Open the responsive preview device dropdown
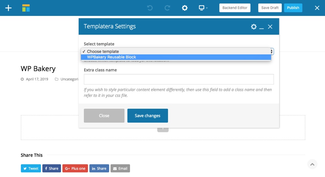325x177 pixels. click(203, 8)
